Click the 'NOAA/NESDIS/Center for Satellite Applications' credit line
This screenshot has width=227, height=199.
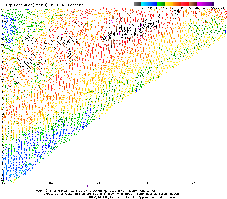pos(133,197)
